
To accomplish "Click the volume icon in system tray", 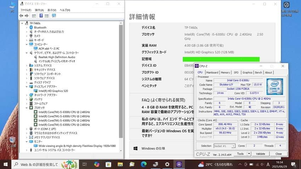I will [x=262, y=164].
